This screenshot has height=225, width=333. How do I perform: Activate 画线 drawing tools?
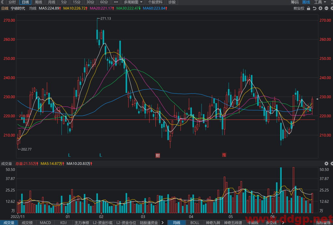306,2
